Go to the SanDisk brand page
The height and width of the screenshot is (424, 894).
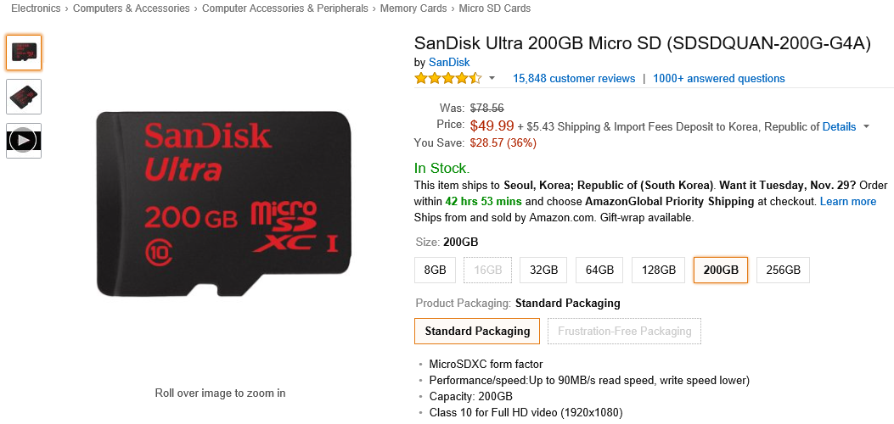449,63
